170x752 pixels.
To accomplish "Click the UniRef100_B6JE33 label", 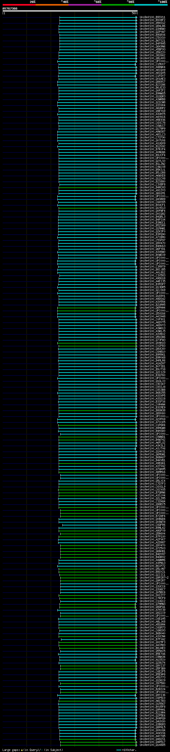I will pyautogui.click(x=152, y=87).
